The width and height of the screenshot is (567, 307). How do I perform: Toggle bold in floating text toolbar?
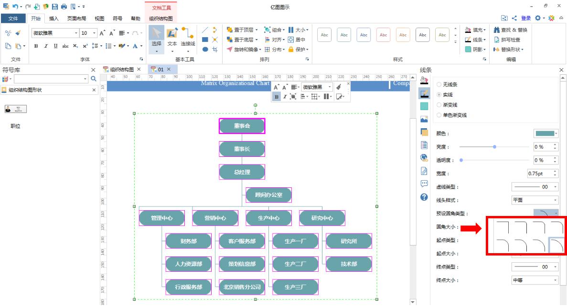click(277, 97)
